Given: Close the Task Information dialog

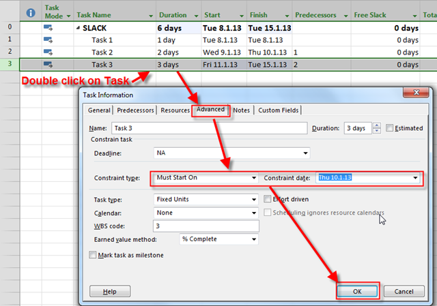Looking at the screenshot, I should (421, 95).
